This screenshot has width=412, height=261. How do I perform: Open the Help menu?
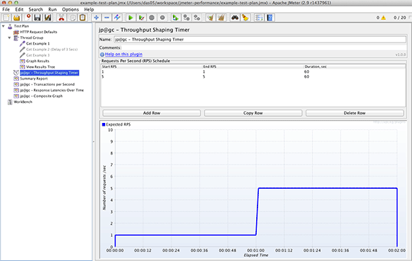coord(89,9)
